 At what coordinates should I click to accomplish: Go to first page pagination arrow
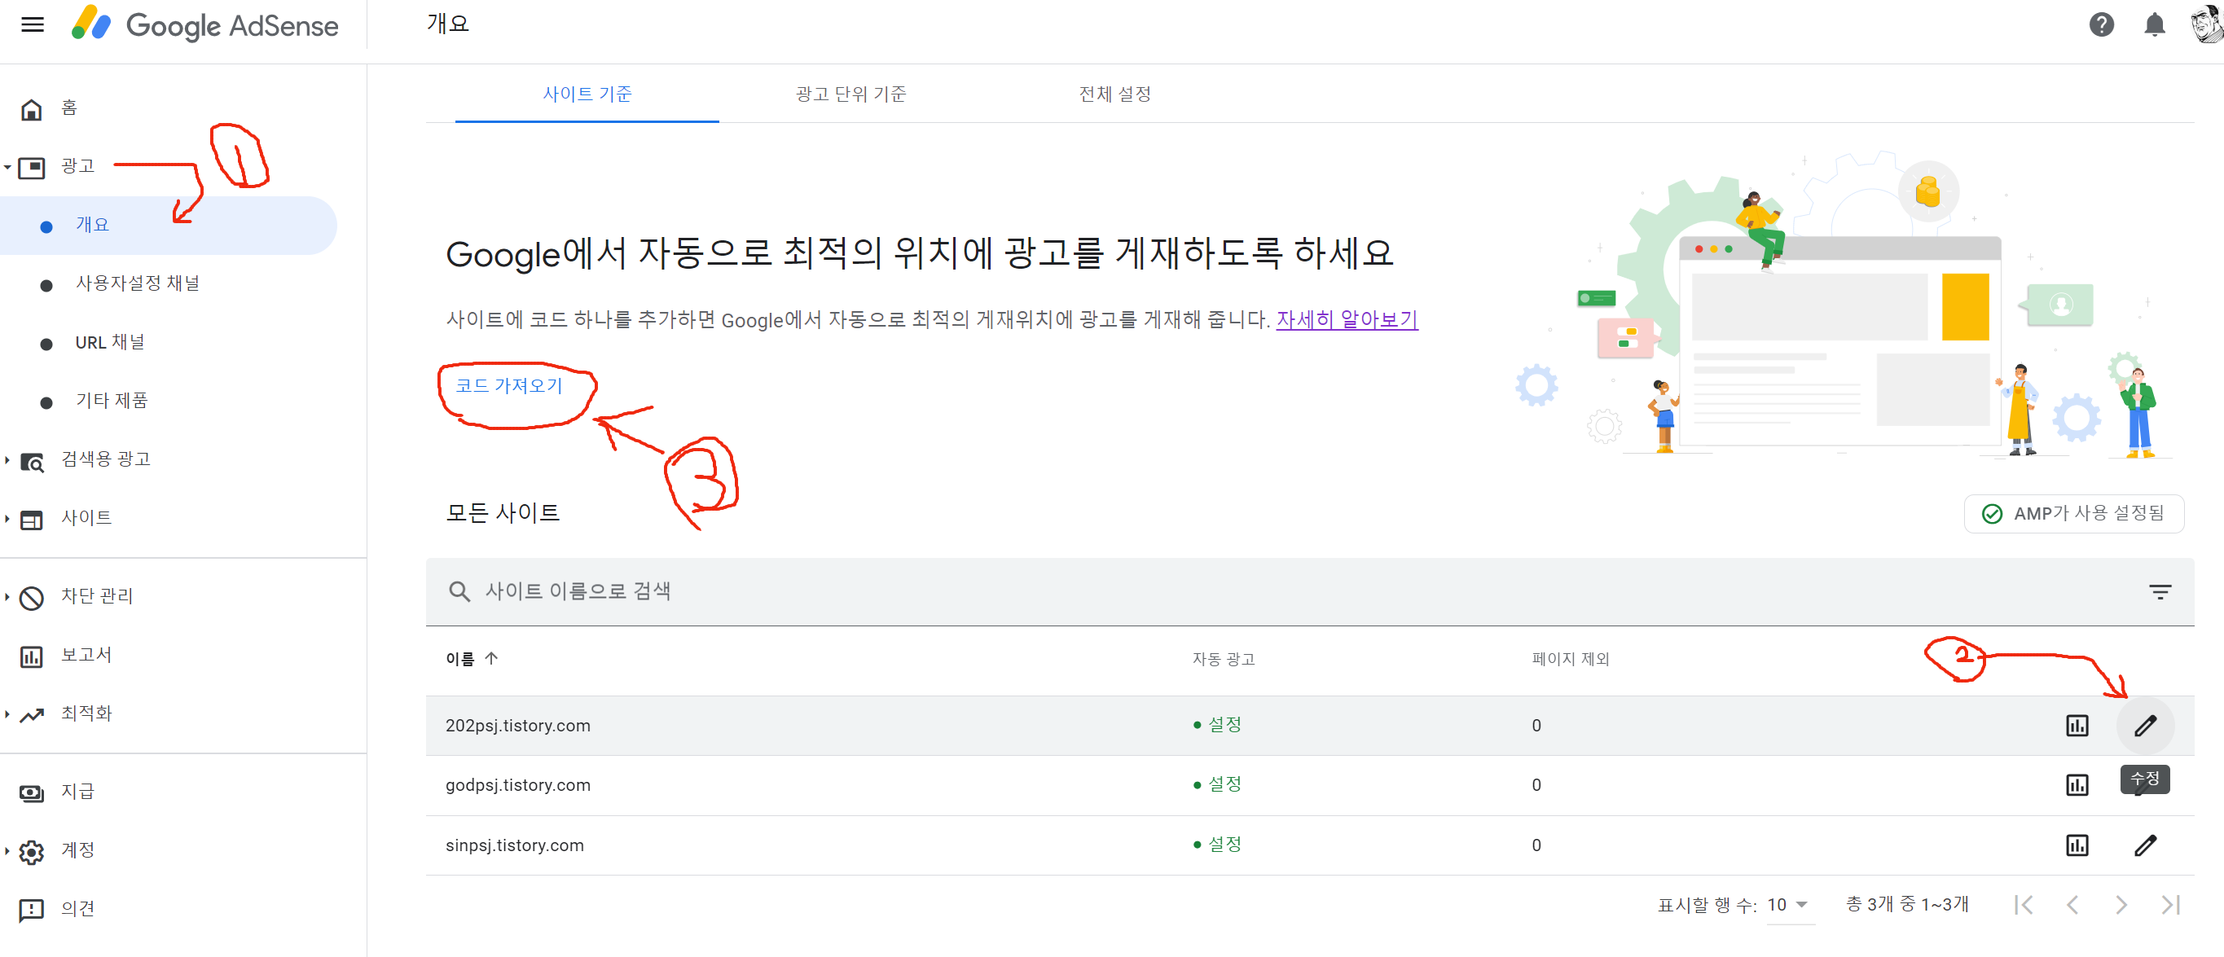pos(2023,906)
